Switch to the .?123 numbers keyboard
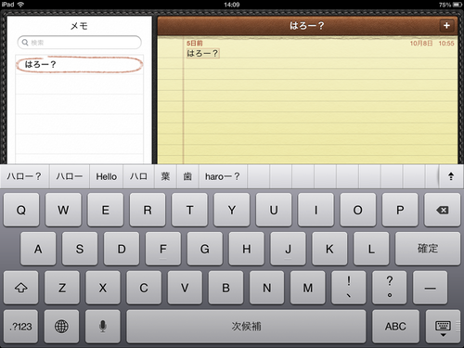The image size is (464, 348). click(20, 327)
